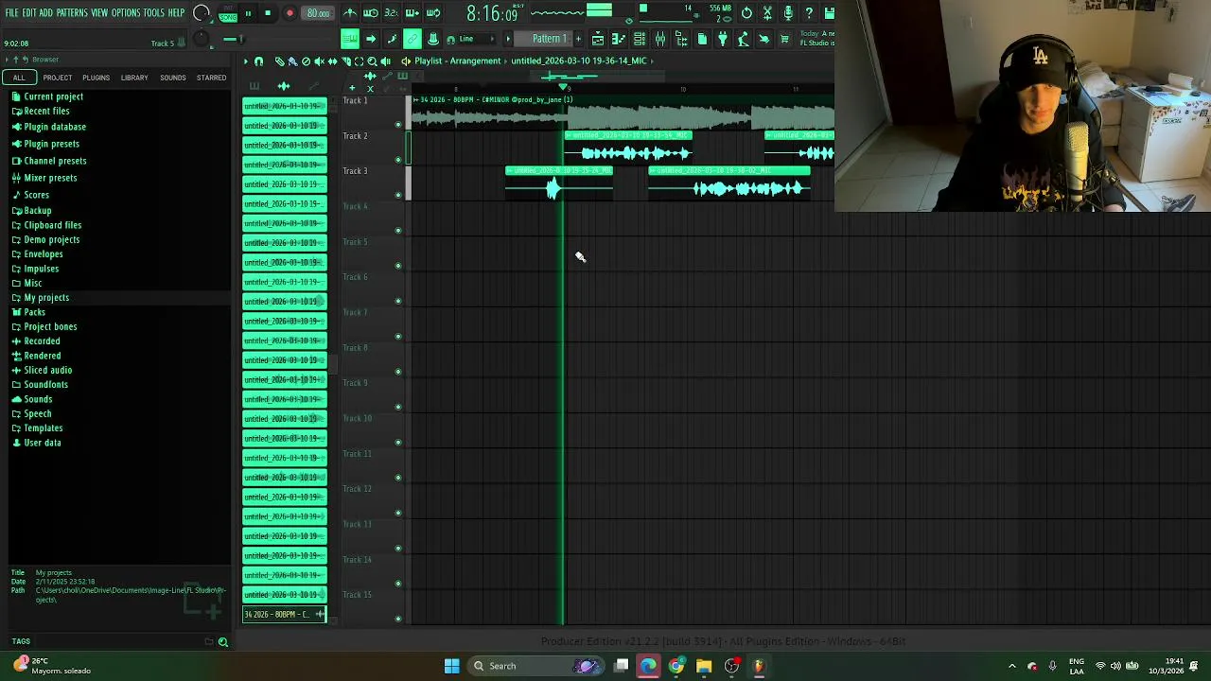Open the OPTIONS menu
Image resolution: width=1211 pixels, height=681 pixels.
pyautogui.click(x=126, y=13)
